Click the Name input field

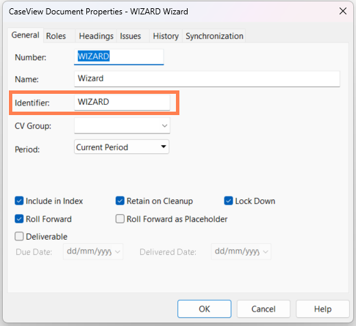pos(207,79)
